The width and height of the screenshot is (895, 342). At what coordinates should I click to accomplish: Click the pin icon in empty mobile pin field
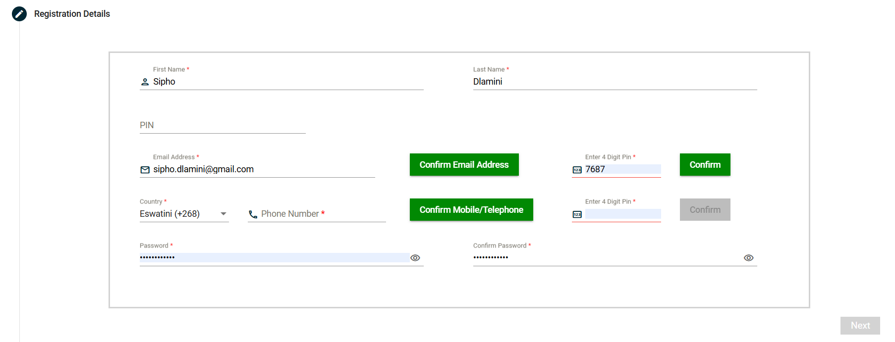577,214
